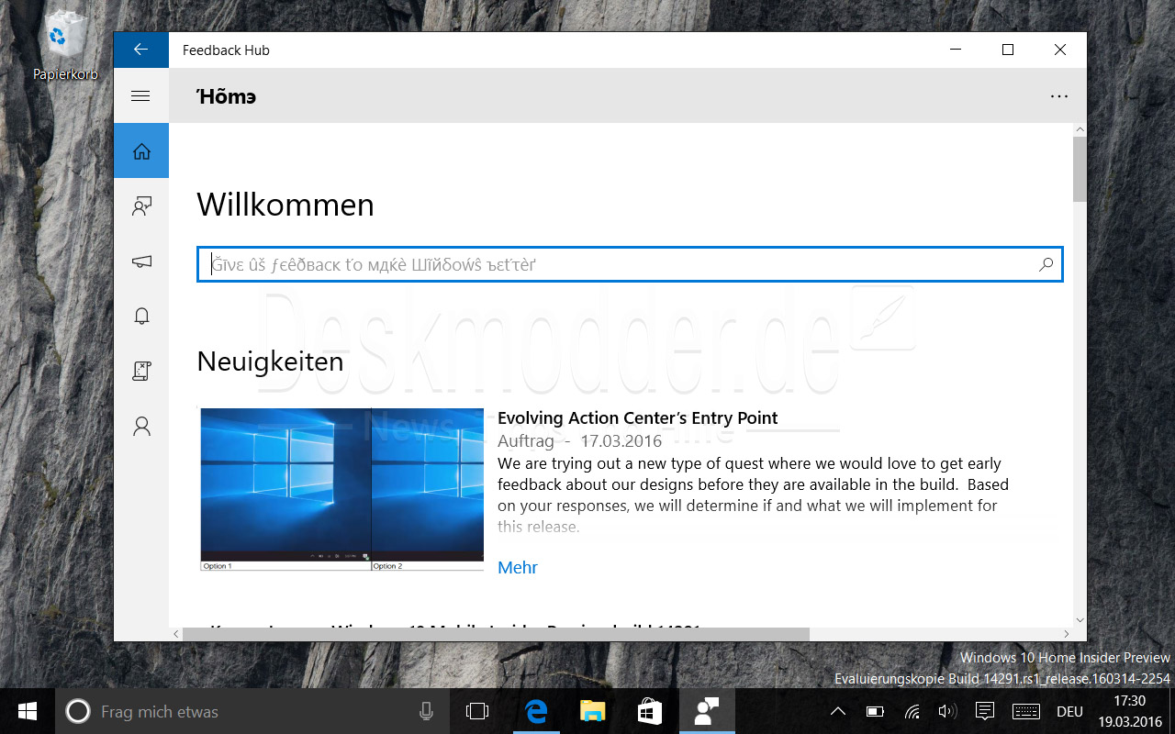Click the Cortana search box 'Frag mich etwas'
Screen dimensions: 1175x734
pyautogui.click(x=253, y=711)
